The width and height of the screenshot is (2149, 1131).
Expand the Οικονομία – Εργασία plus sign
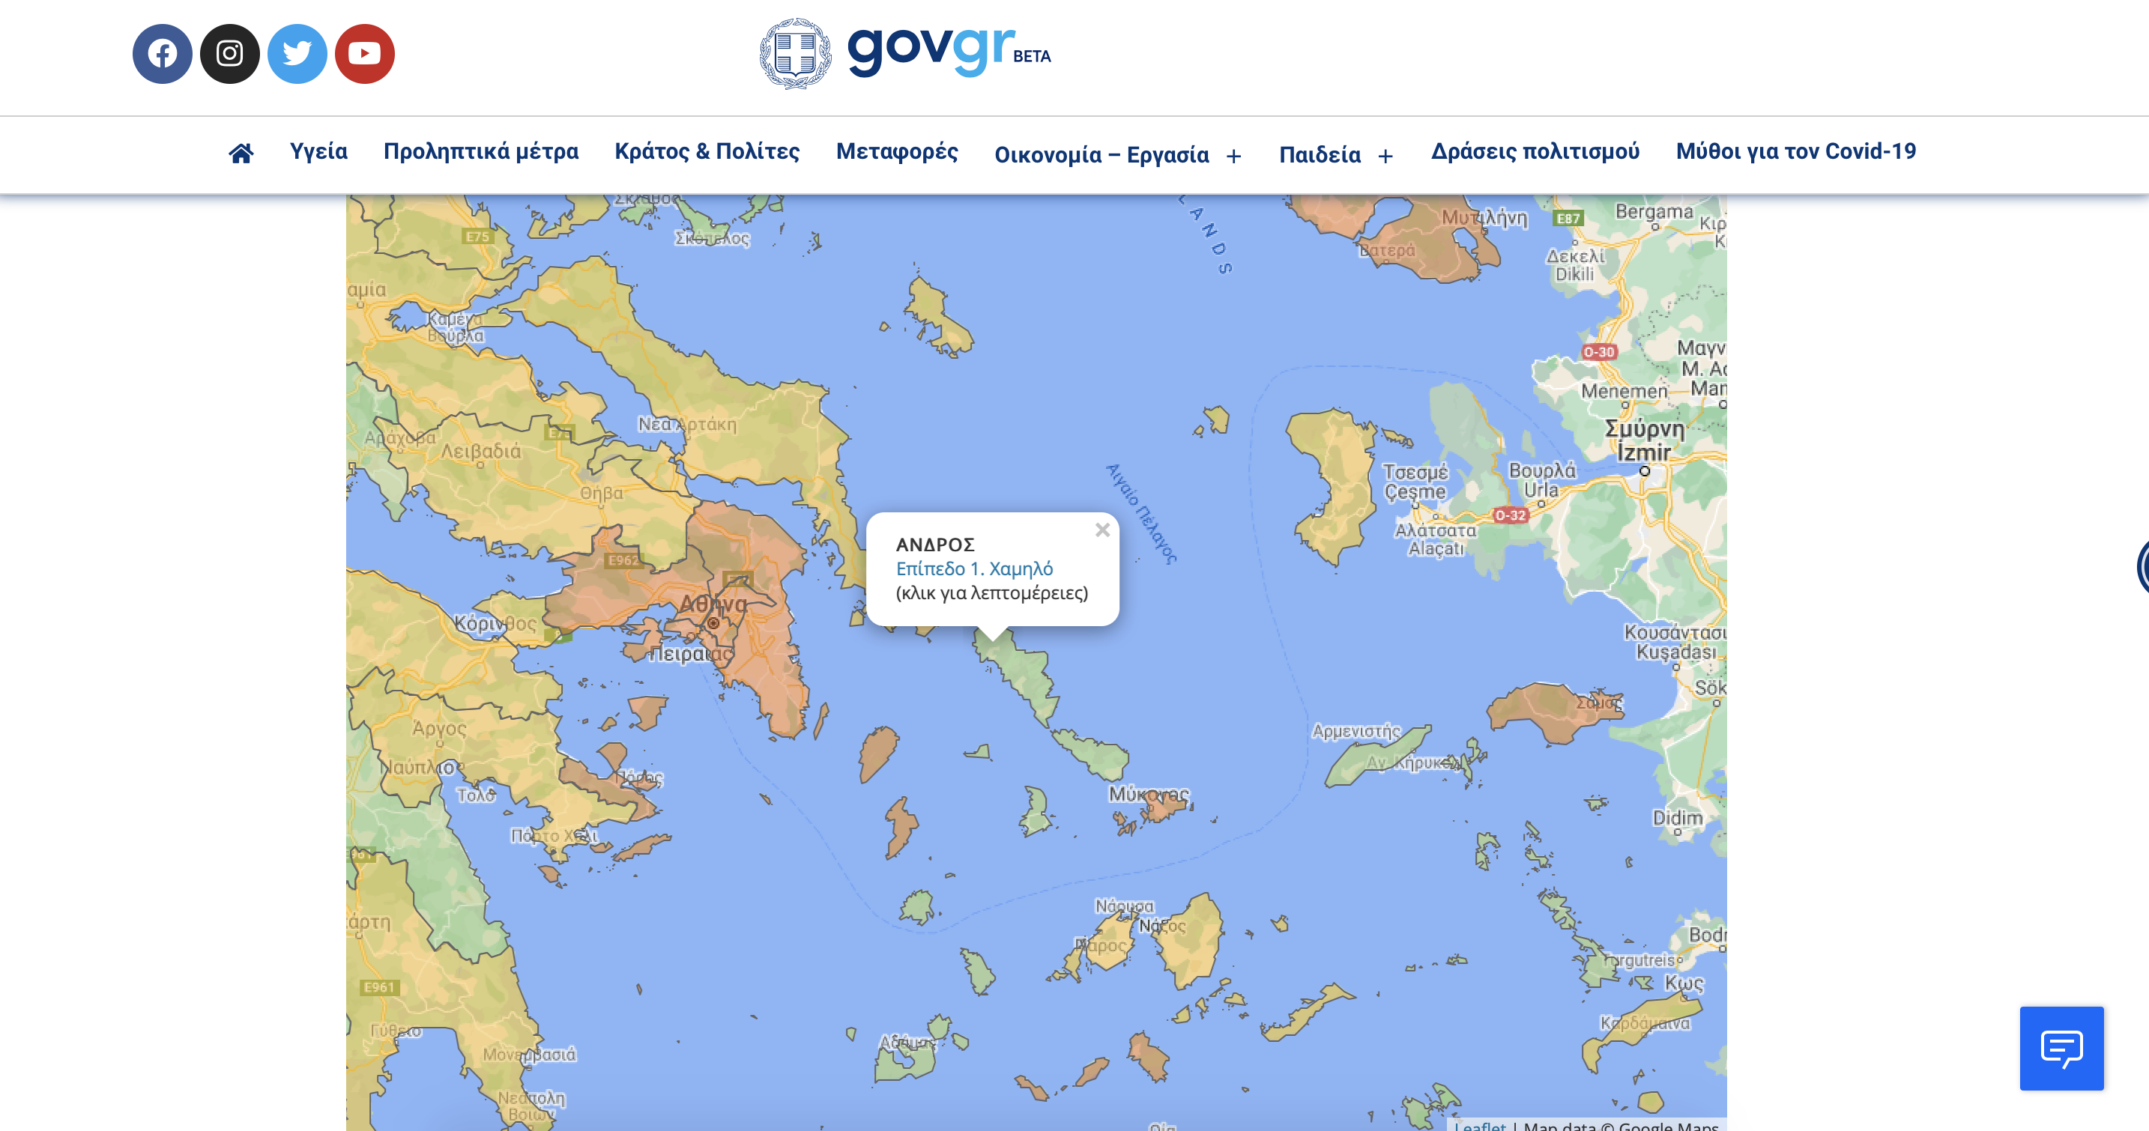[1234, 157]
